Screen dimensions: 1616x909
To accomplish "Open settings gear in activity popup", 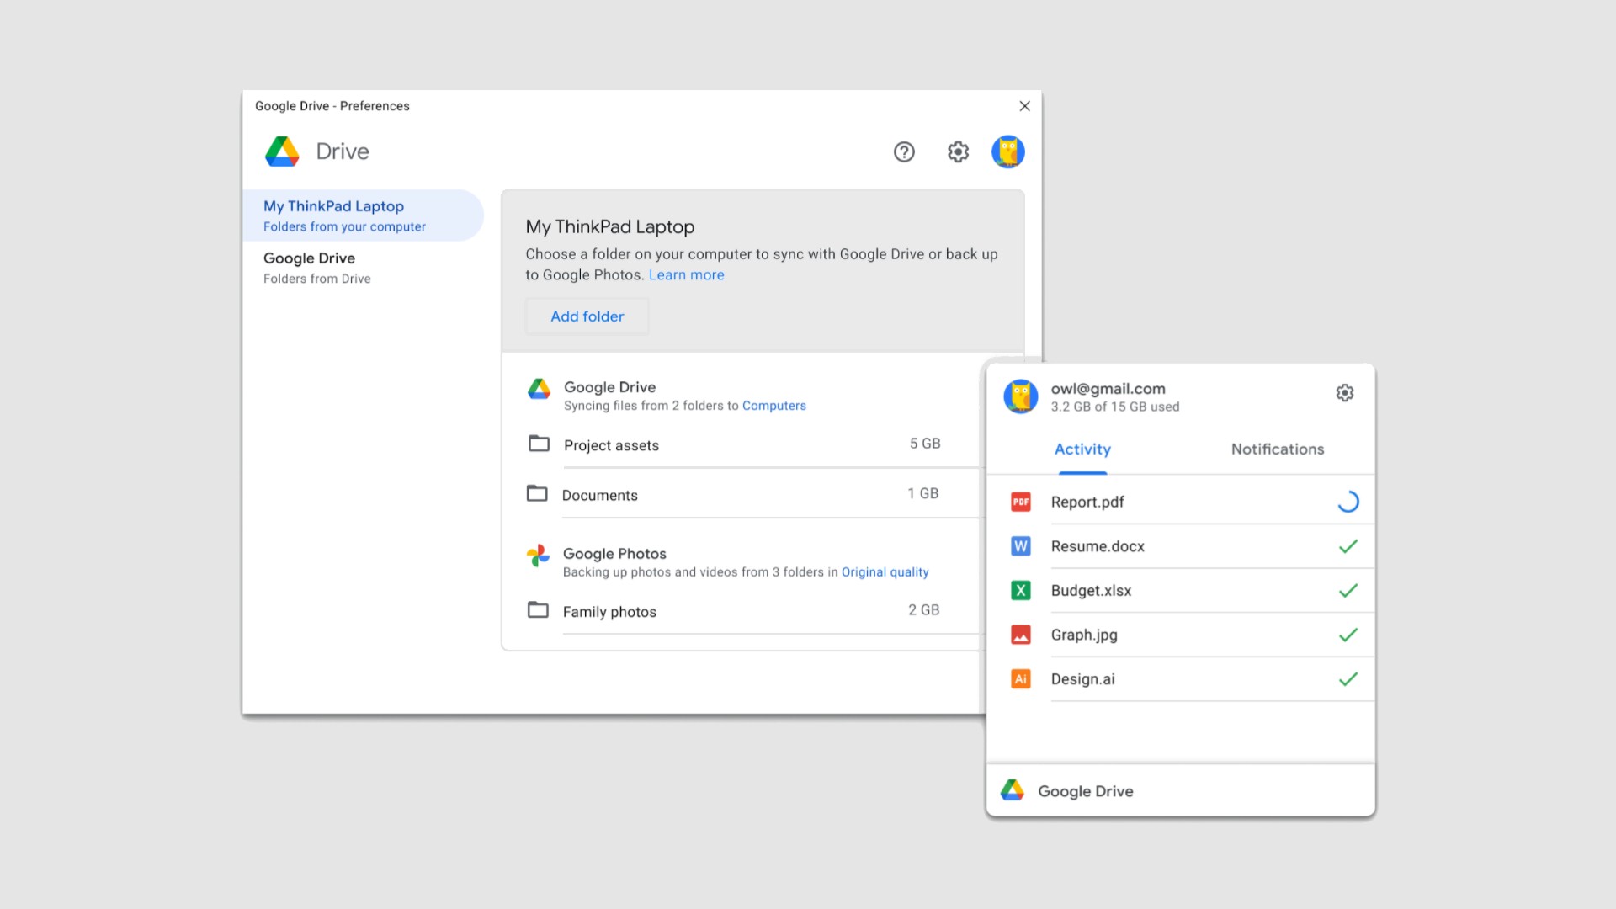I will (1345, 393).
